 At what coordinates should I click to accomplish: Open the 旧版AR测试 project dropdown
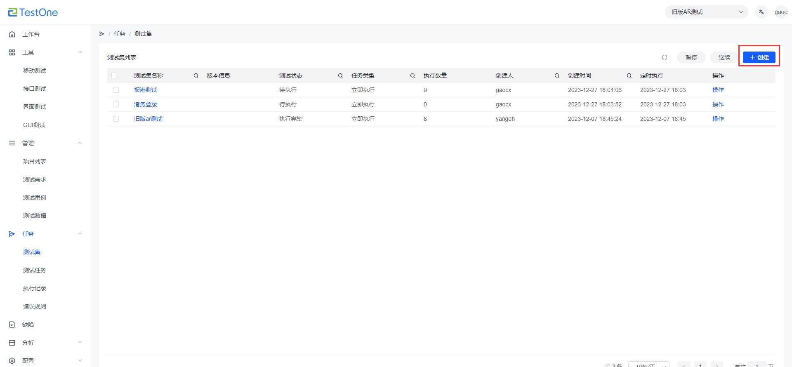coord(706,12)
